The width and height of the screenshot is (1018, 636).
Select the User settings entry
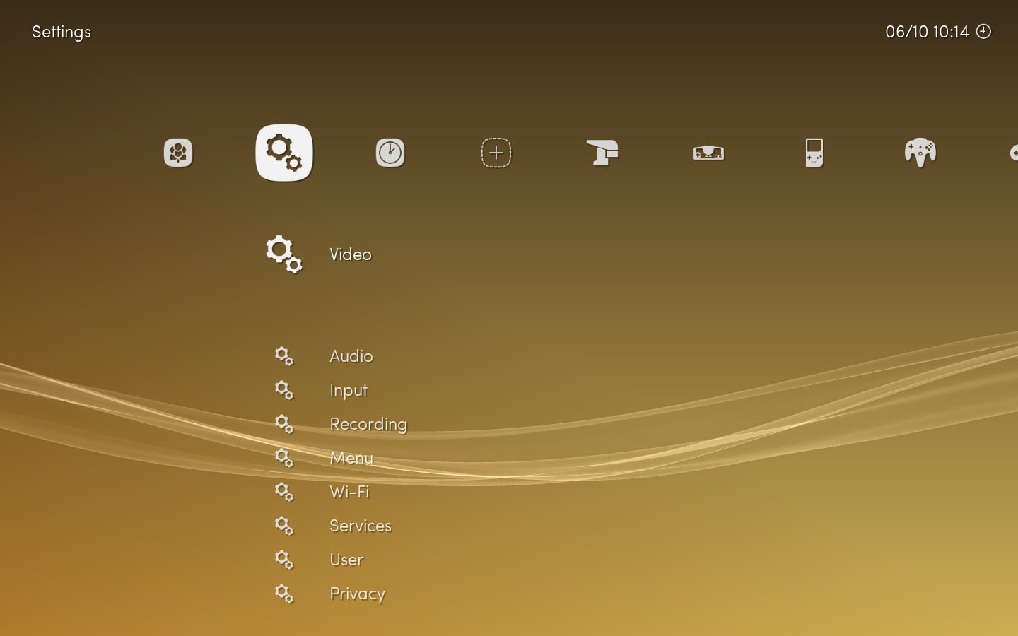[x=346, y=560]
